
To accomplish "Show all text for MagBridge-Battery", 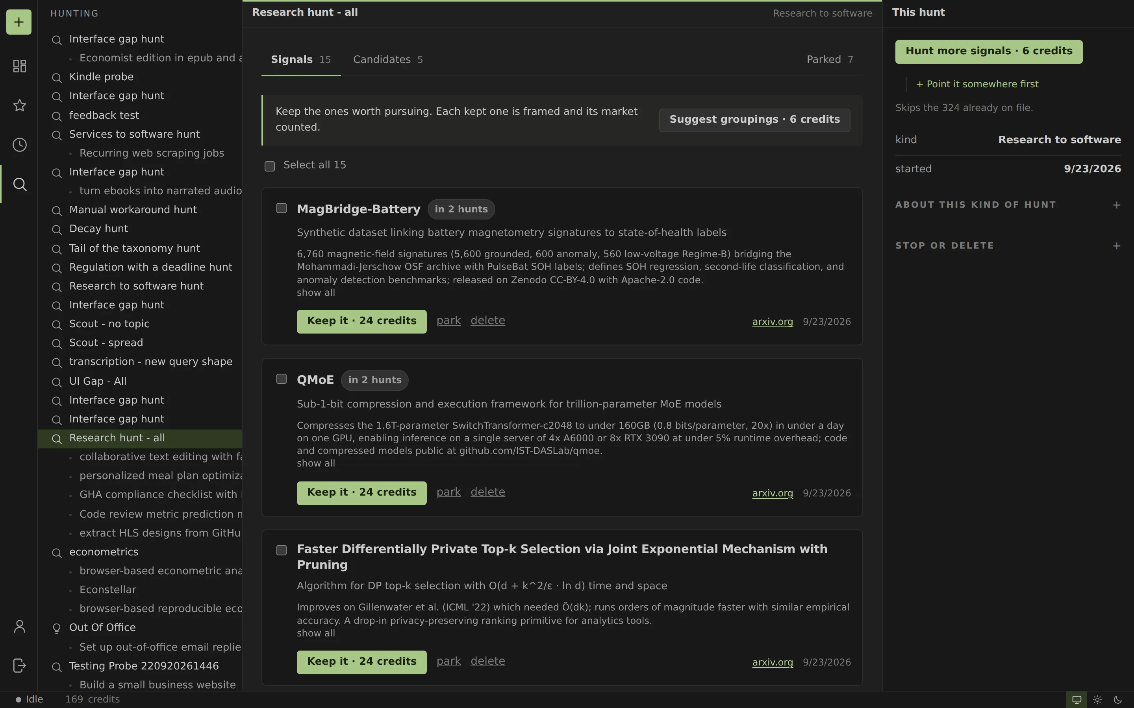I will click(x=315, y=293).
